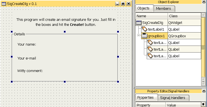Select first child label icon under groupBox1
207x107 pixels.
point(150,43)
